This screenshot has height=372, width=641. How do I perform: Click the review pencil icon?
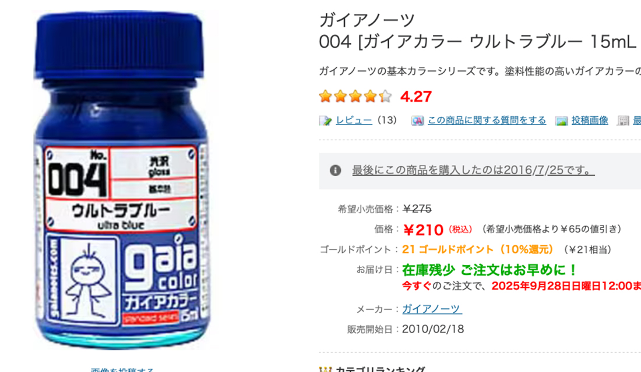(325, 120)
